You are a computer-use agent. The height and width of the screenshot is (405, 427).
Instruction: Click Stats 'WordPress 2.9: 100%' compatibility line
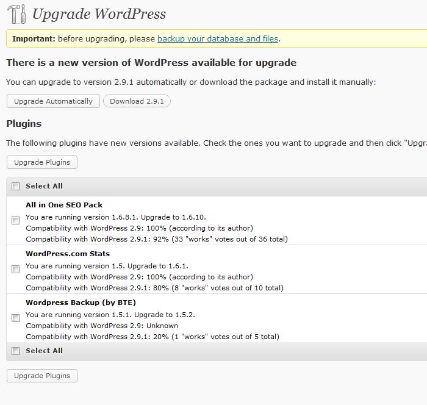[x=140, y=277]
